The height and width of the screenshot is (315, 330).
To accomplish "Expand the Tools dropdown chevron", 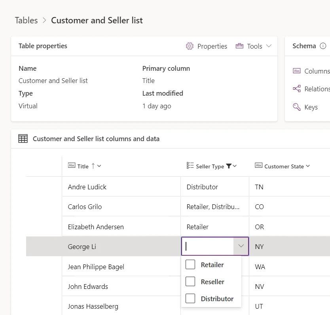I will point(269,46).
